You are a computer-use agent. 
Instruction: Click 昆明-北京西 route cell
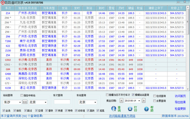click(x=28, y=55)
